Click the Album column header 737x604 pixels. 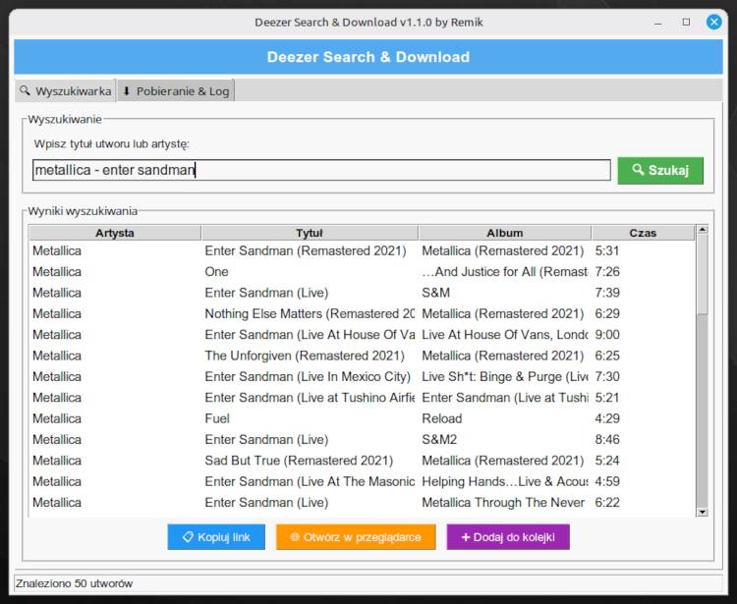(x=504, y=233)
